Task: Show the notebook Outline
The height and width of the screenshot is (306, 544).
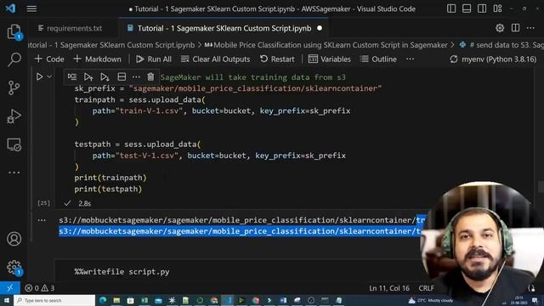Action: click(x=378, y=59)
